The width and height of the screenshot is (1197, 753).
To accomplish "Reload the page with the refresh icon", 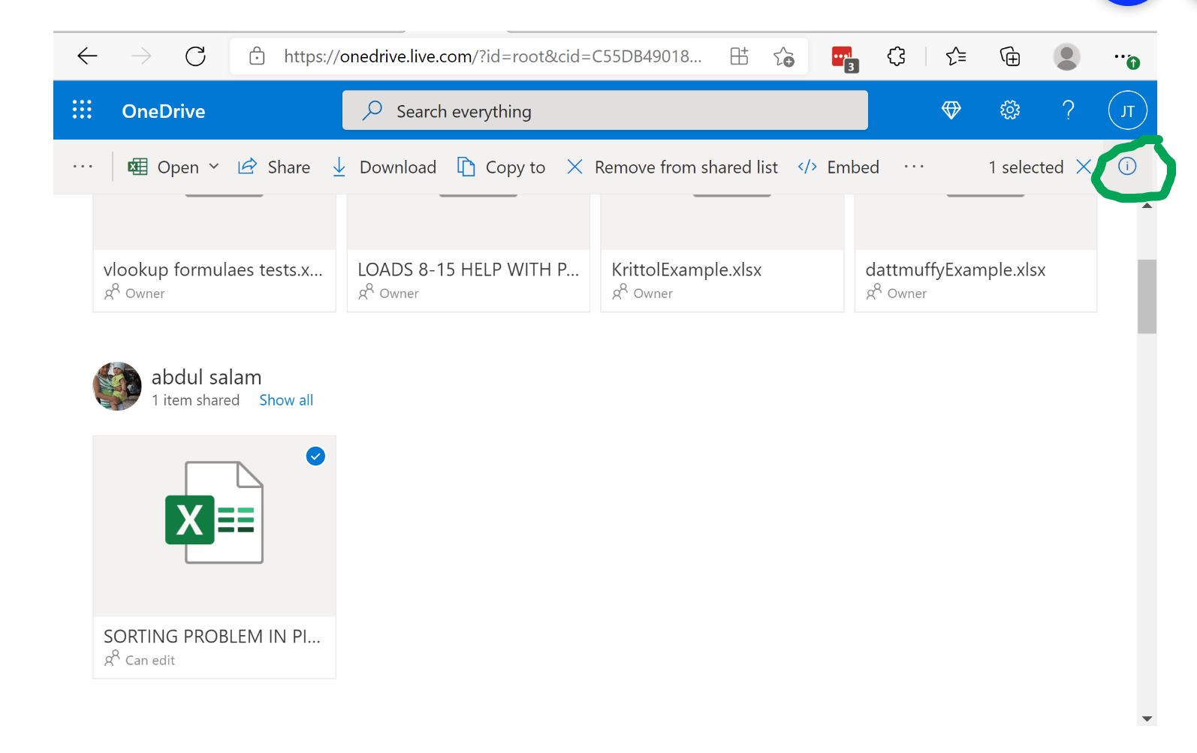I will pyautogui.click(x=195, y=56).
